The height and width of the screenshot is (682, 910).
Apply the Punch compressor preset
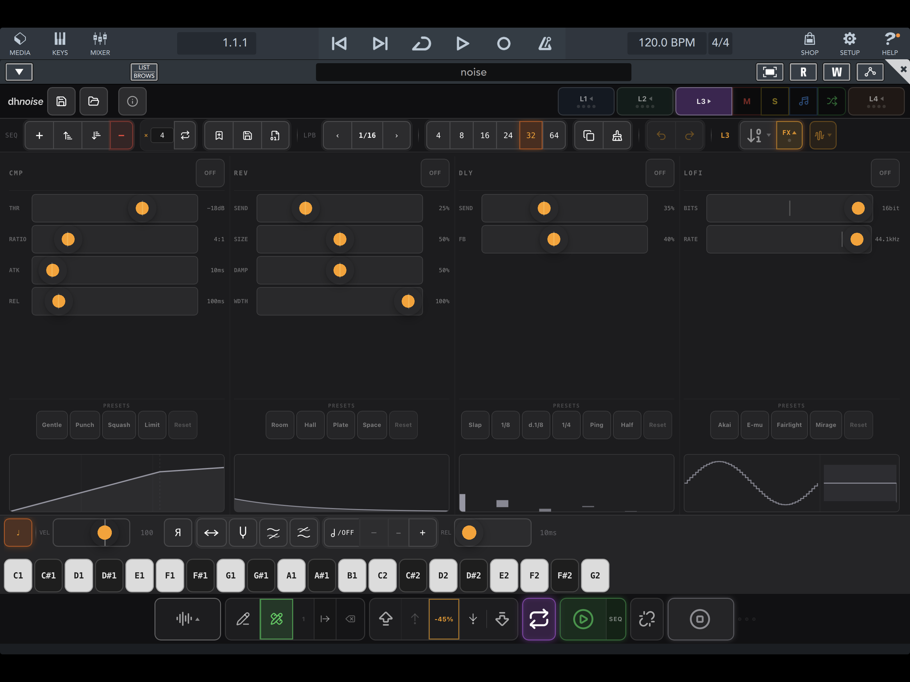[85, 425]
